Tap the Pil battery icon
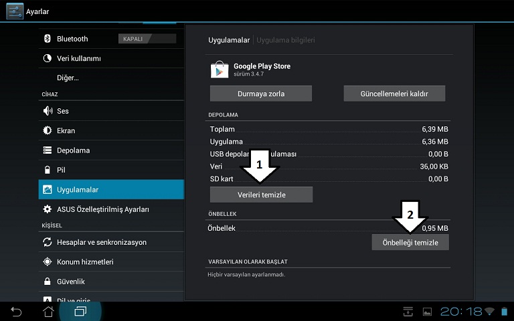514x321 pixels. pyautogui.click(x=48, y=170)
